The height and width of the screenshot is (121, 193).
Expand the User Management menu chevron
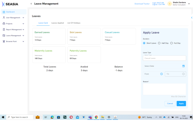23,17
